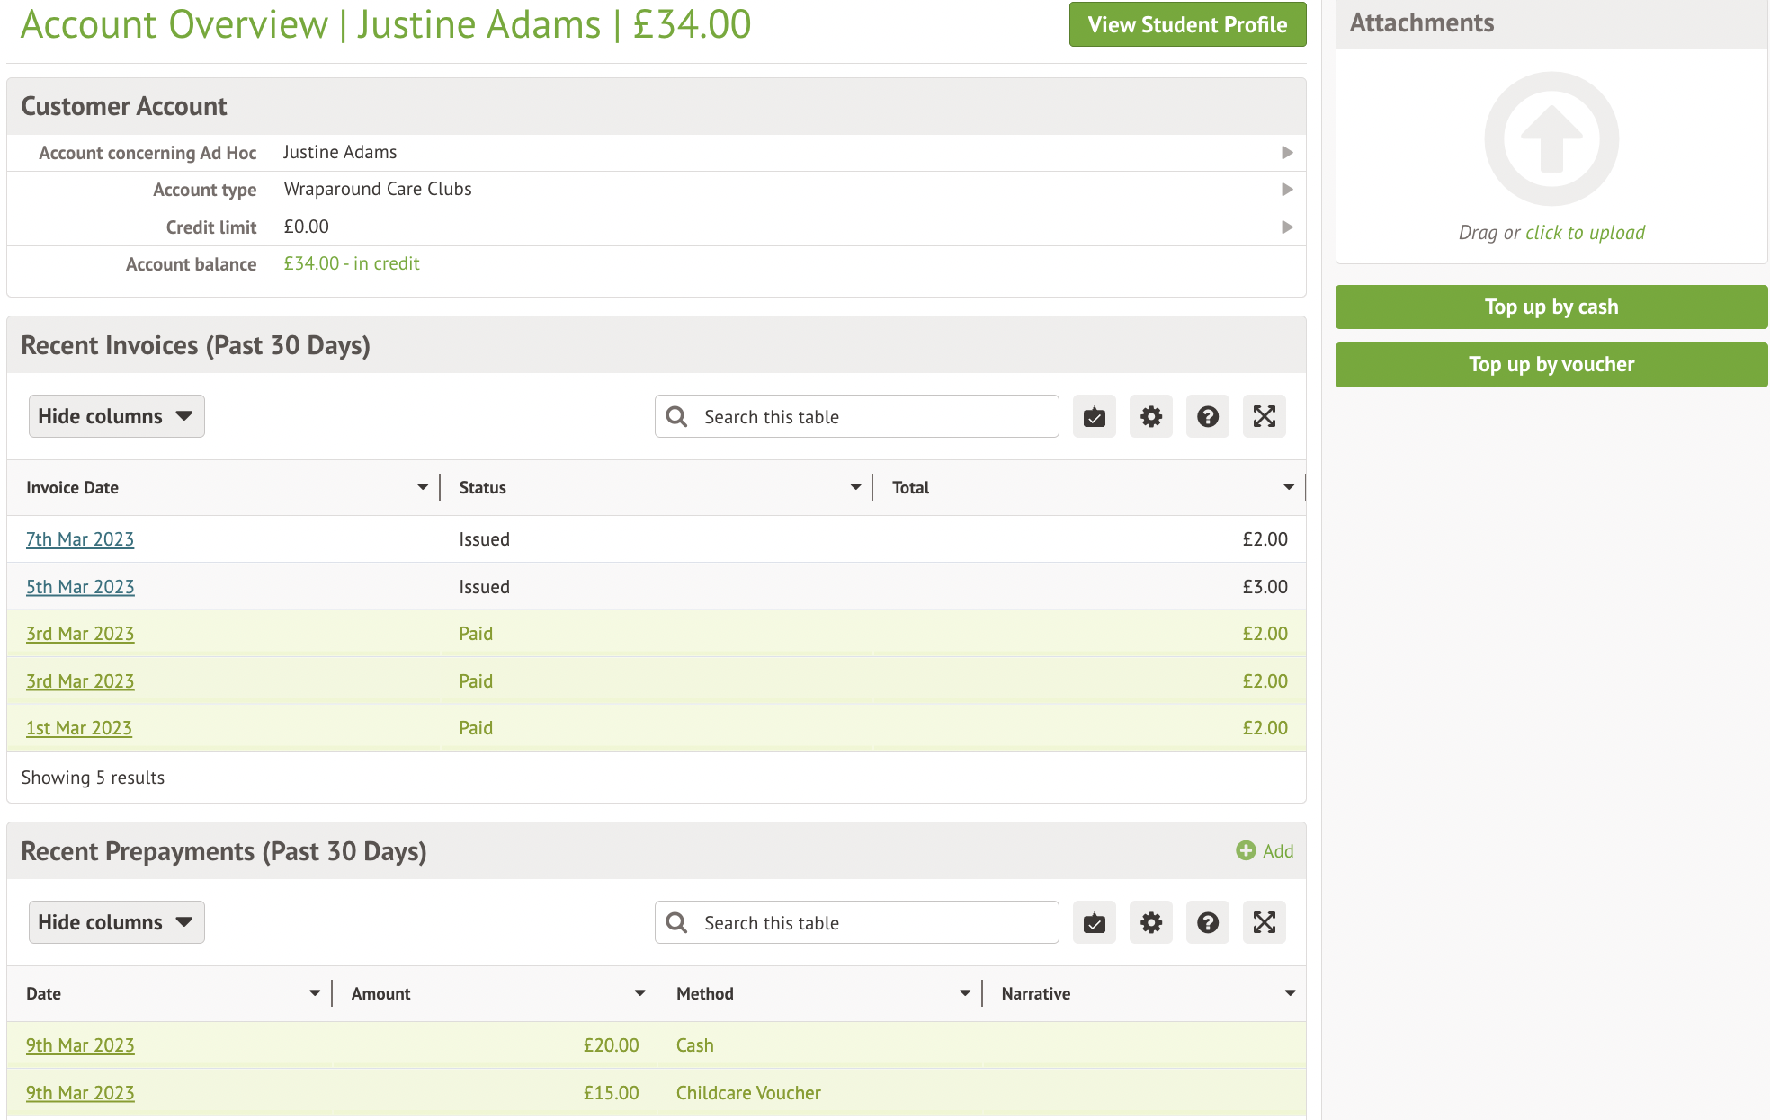Click the prepayments table help question icon
Screen dimensions: 1770x1120
(1207, 923)
